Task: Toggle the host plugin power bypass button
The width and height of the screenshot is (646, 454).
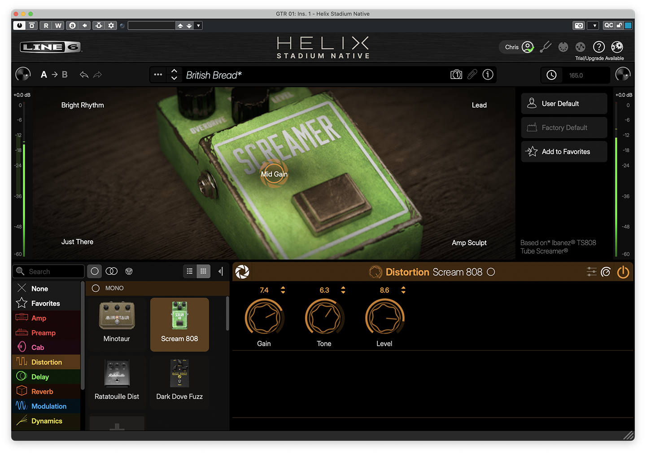Action: coord(19,26)
